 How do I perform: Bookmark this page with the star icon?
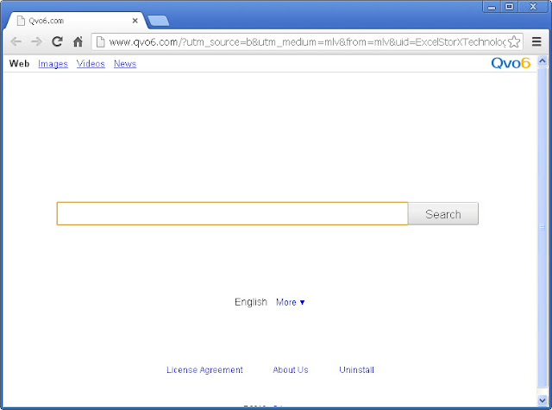point(514,42)
